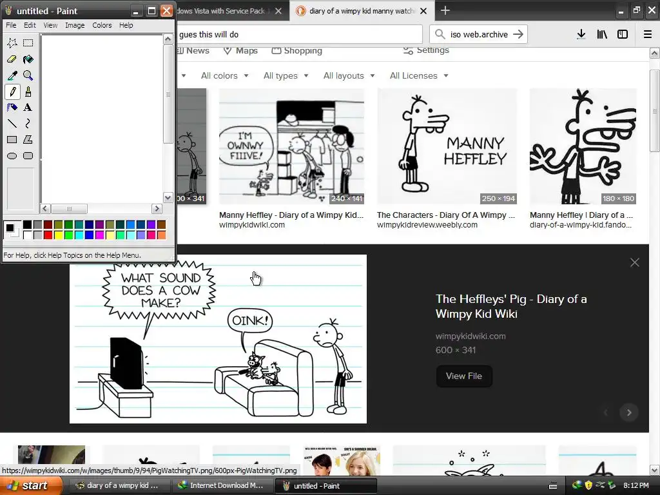
Task: Select the Text tool in Paint
Action: pos(28,108)
